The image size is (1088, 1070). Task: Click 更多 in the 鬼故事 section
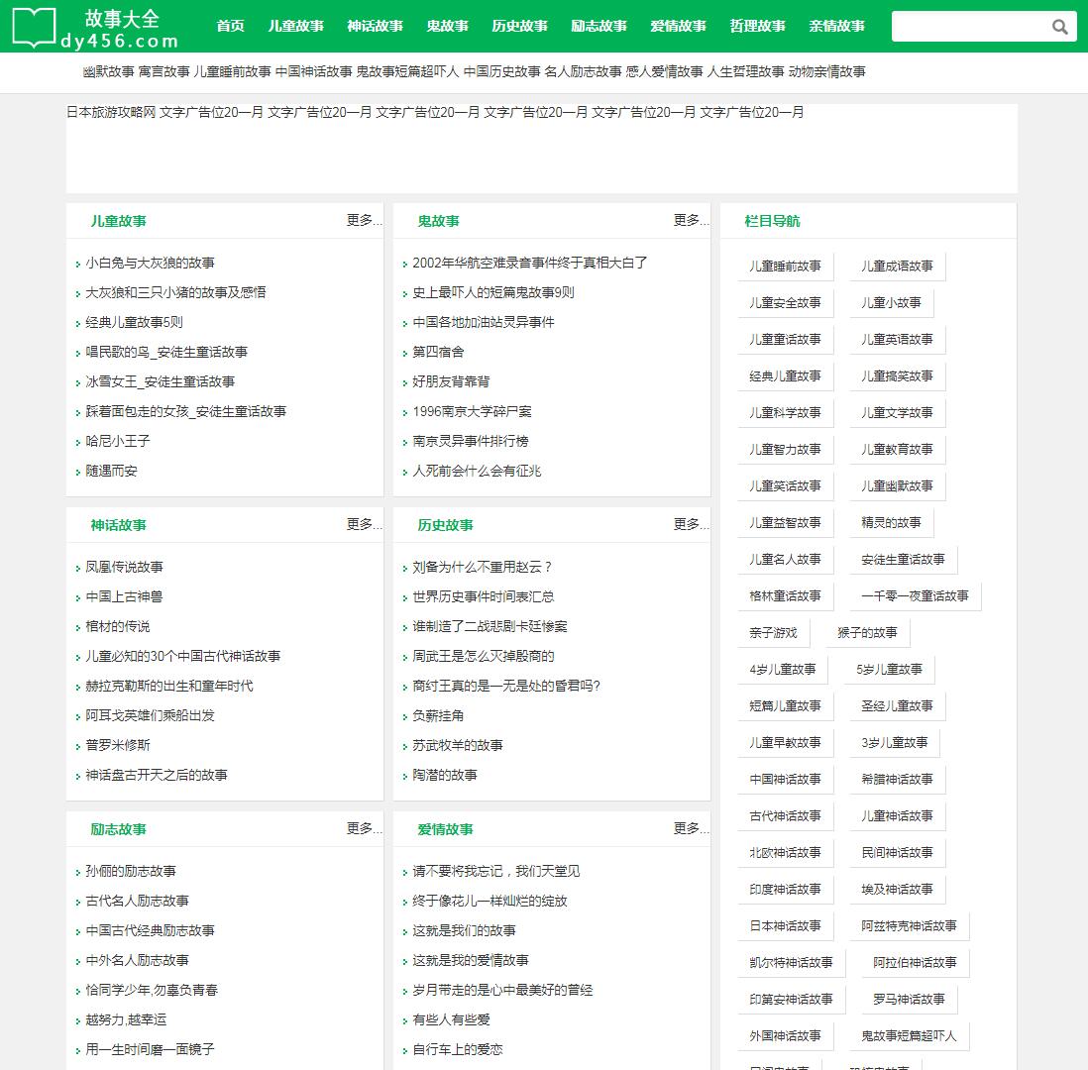click(x=691, y=220)
